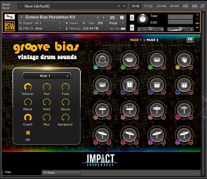Click the camera snapshot icon
Viewport: 207px width, 179px height.
pos(112,17)
